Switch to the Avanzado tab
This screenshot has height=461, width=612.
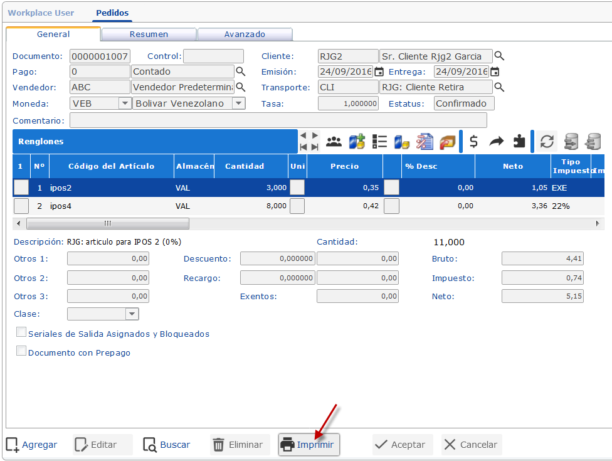pos(245,34)
